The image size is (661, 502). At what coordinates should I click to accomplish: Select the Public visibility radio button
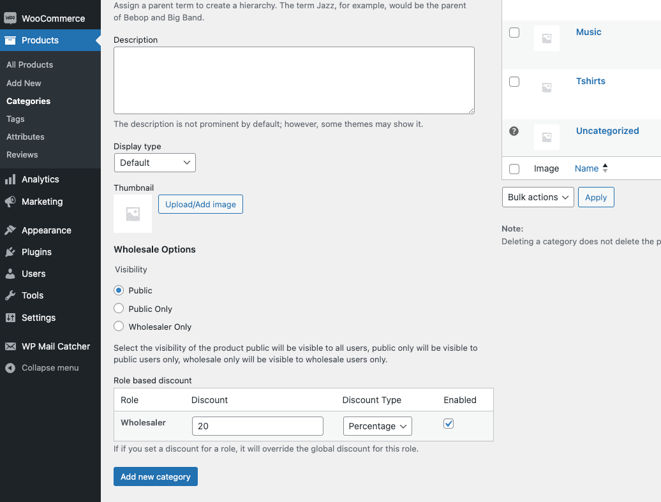coord(119,290)
